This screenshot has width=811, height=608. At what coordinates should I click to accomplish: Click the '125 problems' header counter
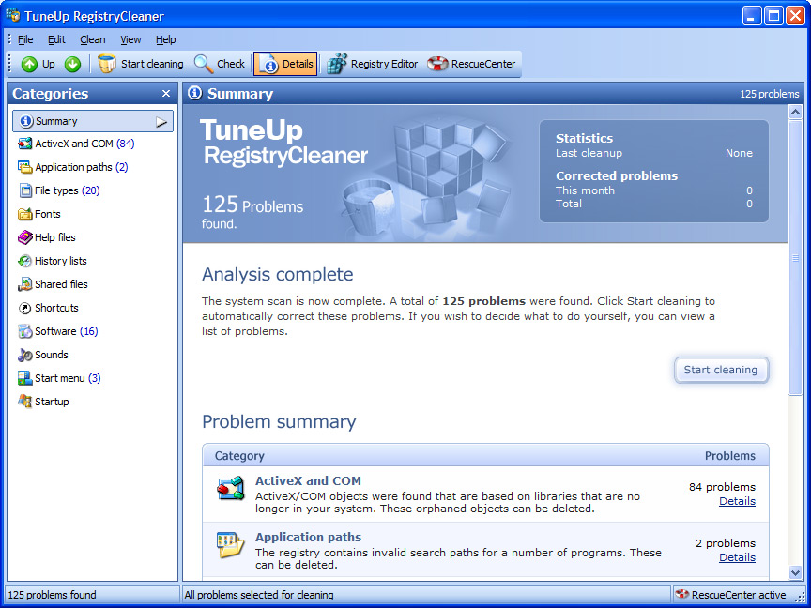pos(769,94)
